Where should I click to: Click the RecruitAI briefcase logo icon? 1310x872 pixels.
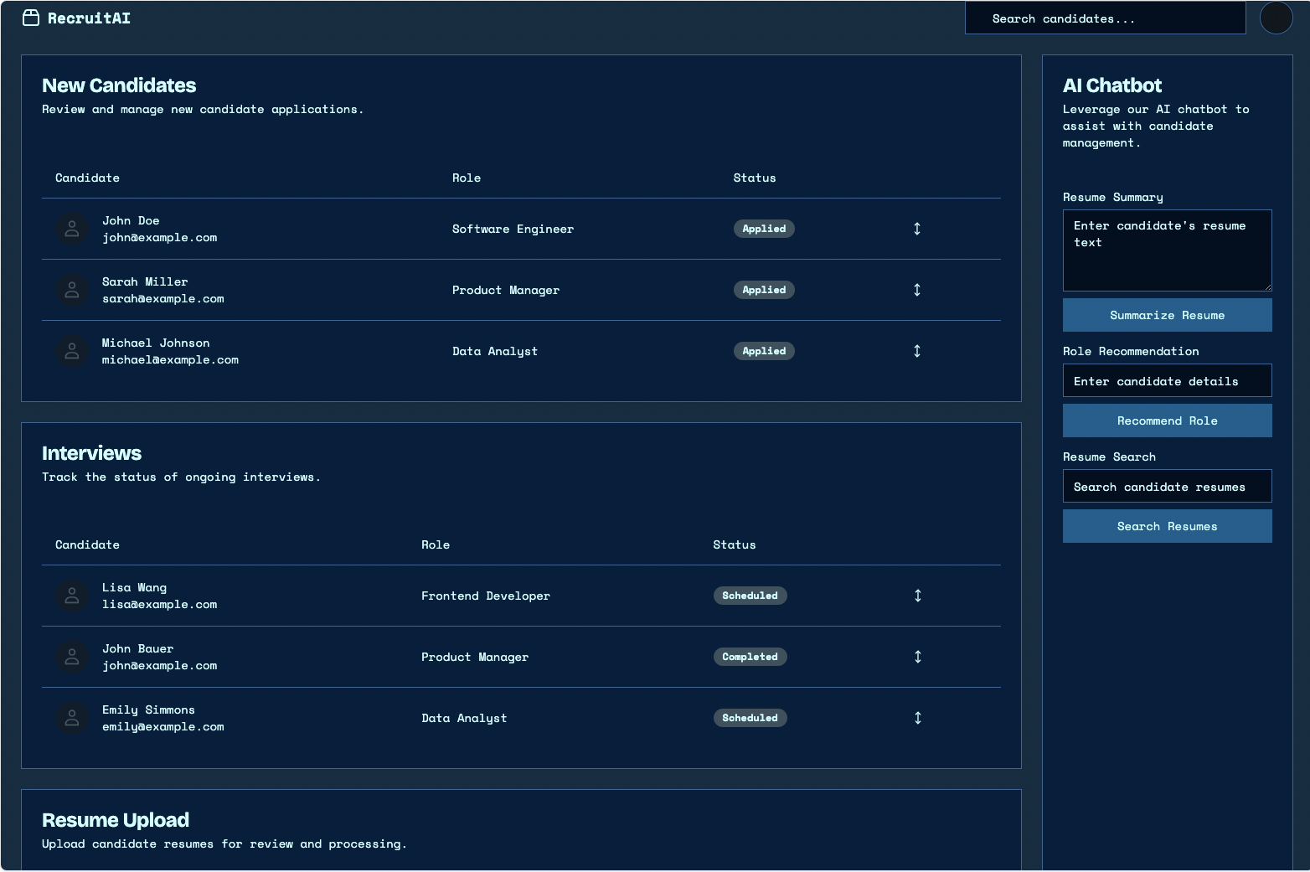point(31,18)
